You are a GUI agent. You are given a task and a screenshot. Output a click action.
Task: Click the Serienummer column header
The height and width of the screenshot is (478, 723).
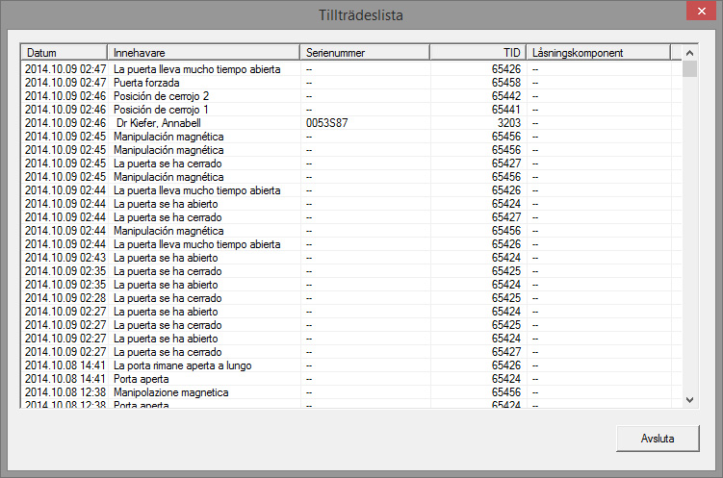(365, 53)
